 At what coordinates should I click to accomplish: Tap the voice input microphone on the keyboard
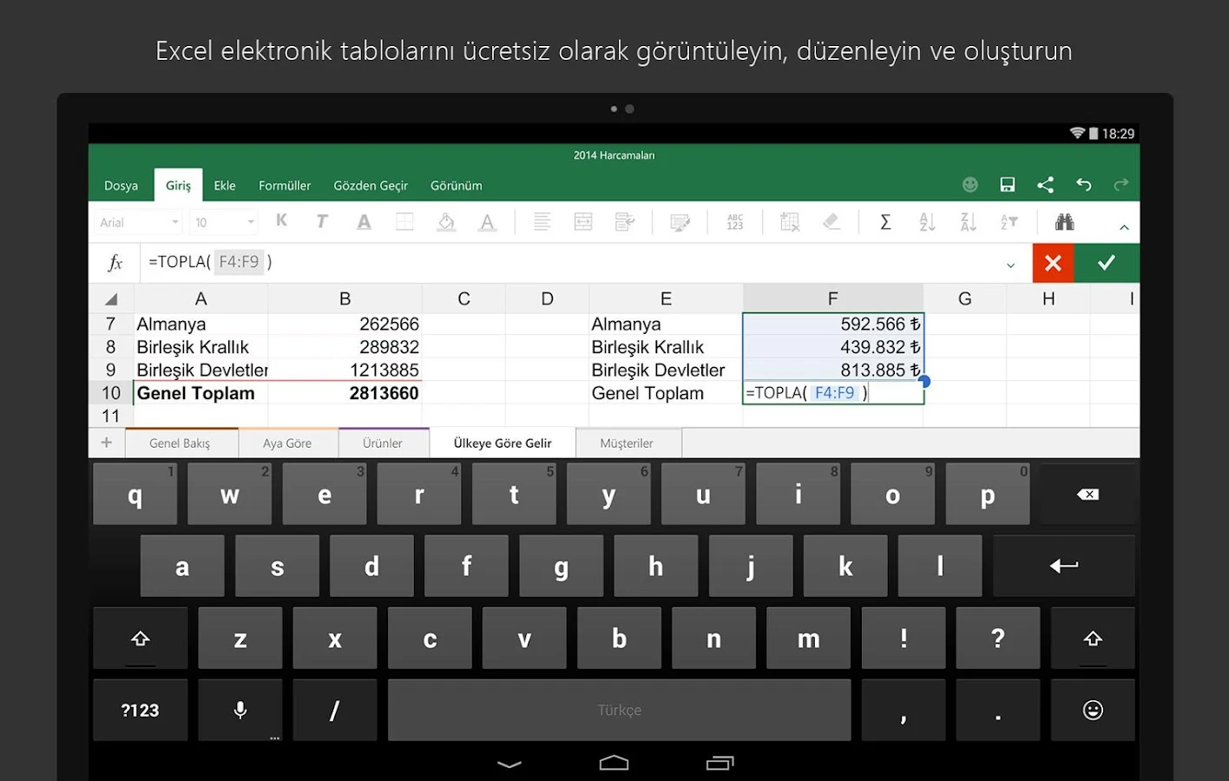coord(240,710)
